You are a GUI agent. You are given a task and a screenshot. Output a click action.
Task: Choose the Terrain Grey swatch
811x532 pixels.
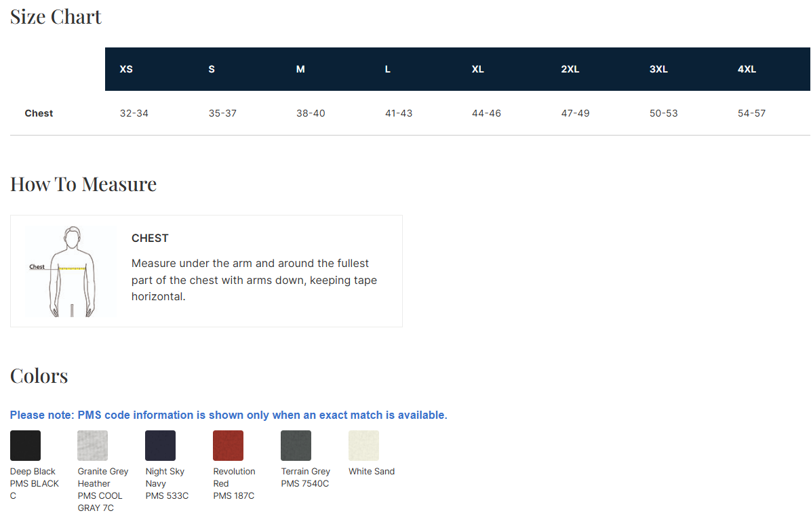tap(296, 445)
